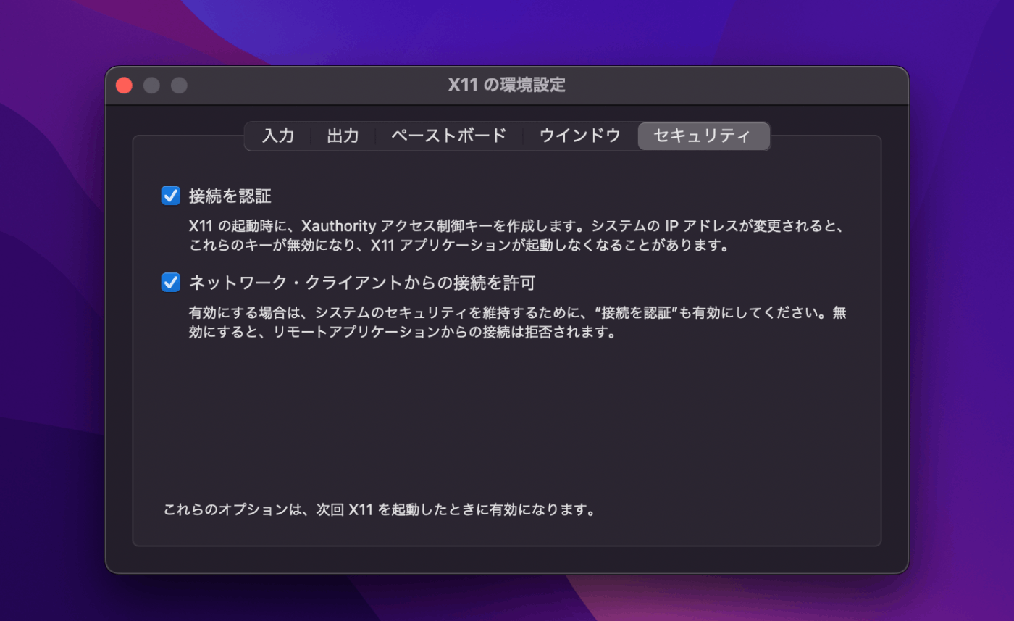Screen dimensions: 1014x621
Task: Click the Xauthority description paragraph
Action: click(516, 236)
